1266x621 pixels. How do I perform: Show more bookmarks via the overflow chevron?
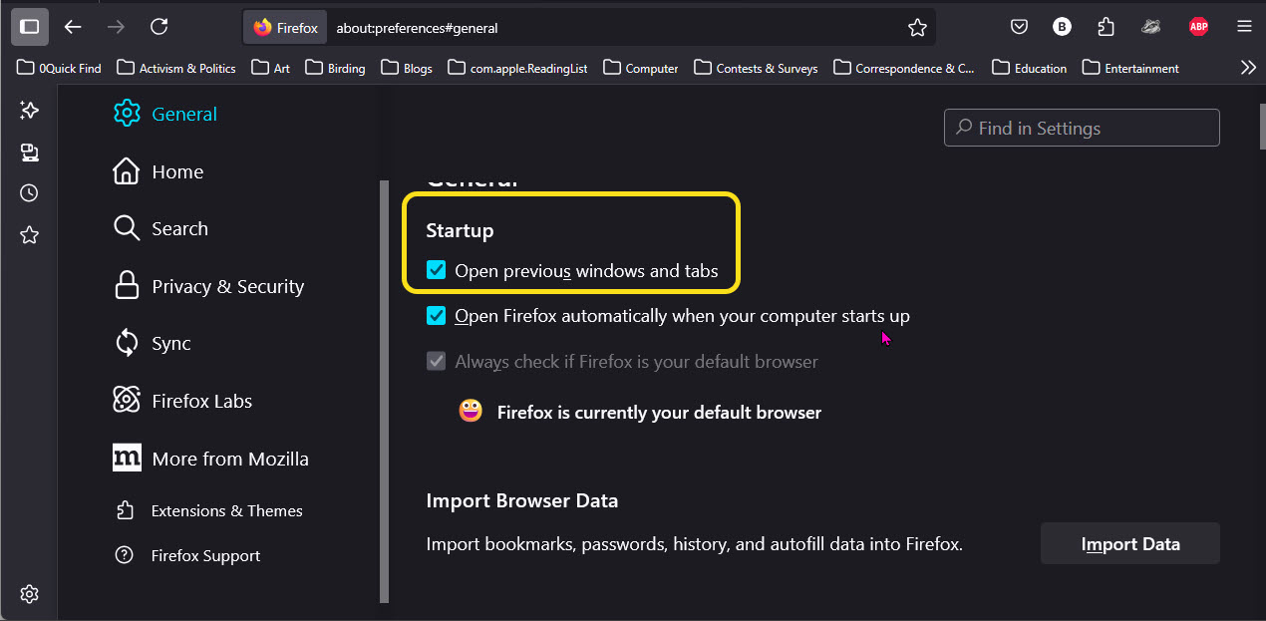coord(1247,68)
